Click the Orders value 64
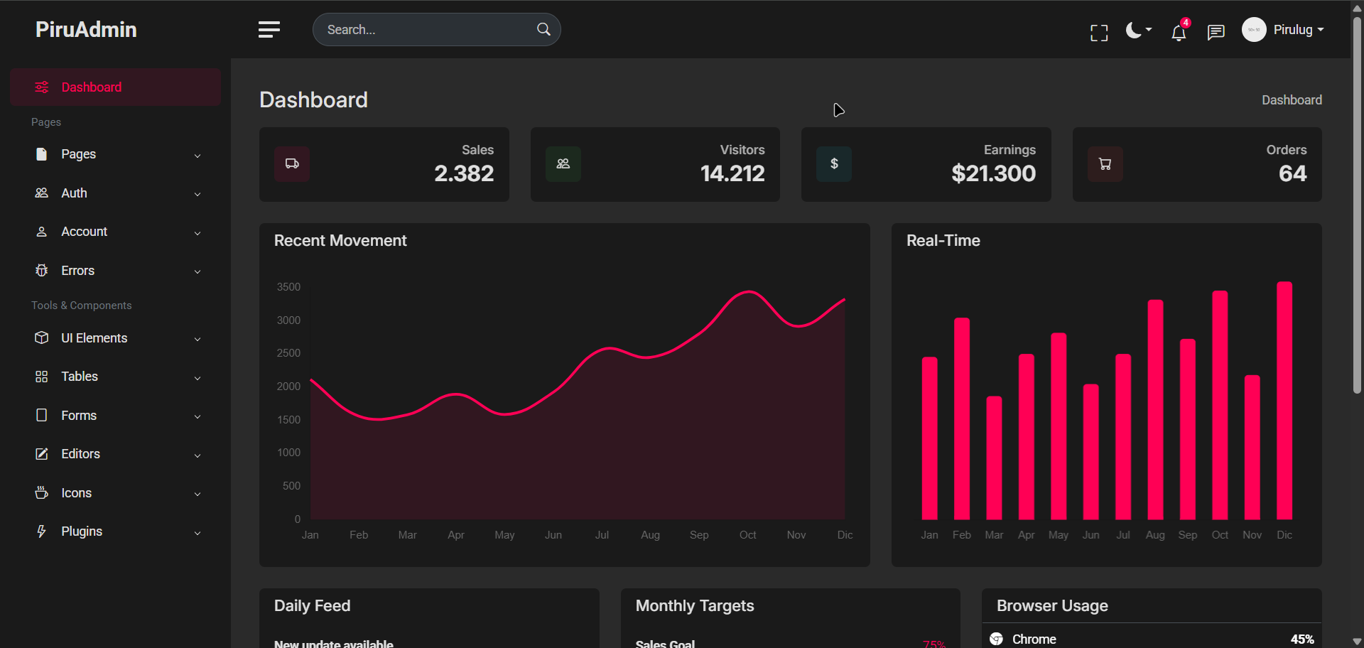The image size is (1364, 648). coord(1293,173)
